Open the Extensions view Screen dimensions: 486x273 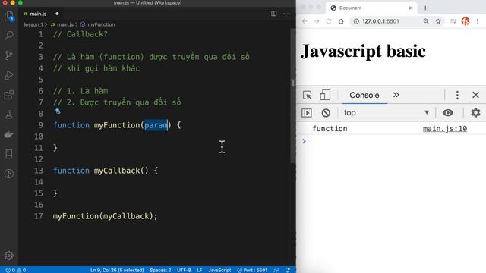click(x=9, y=95)
